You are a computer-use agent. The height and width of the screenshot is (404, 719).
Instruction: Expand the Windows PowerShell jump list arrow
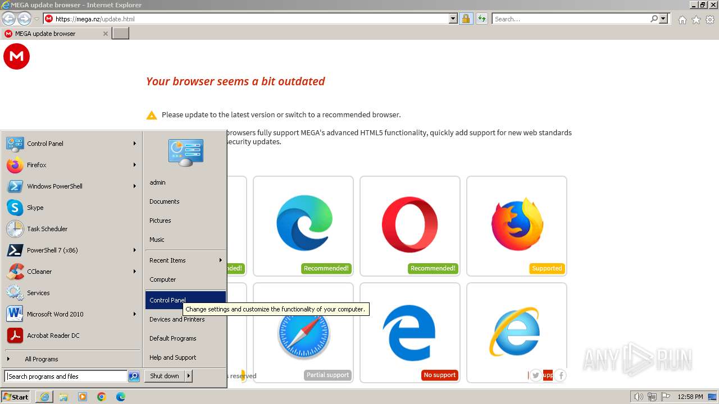135,186
